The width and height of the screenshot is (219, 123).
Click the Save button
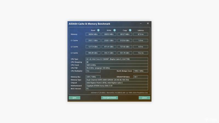[74, 98]
